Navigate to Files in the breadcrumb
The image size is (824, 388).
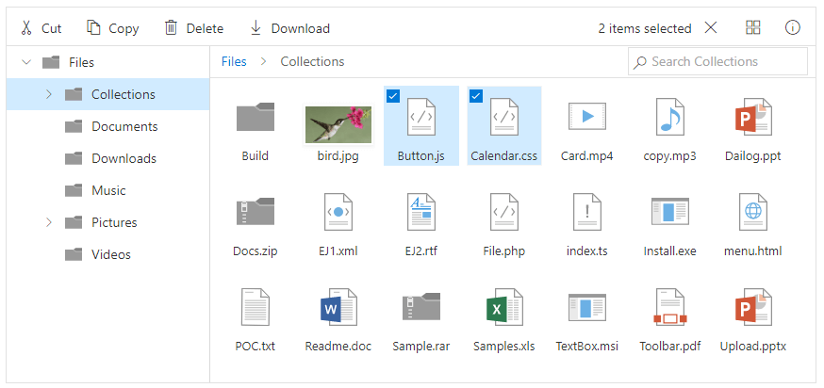point(234,62)
